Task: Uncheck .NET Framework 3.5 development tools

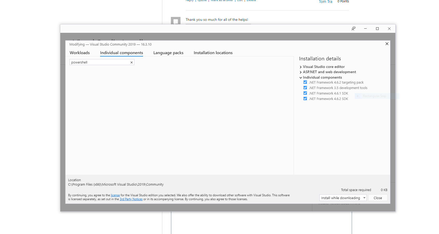Action: (305, 88)
